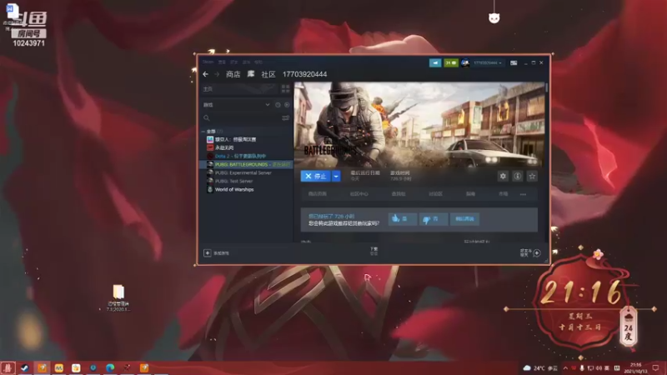Open the 商店页面 (Store Page) link
The width and height of the screenshot is (667, 375).
(318, 194)
